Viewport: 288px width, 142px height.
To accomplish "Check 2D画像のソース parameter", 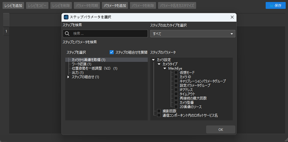I will 176,107.
